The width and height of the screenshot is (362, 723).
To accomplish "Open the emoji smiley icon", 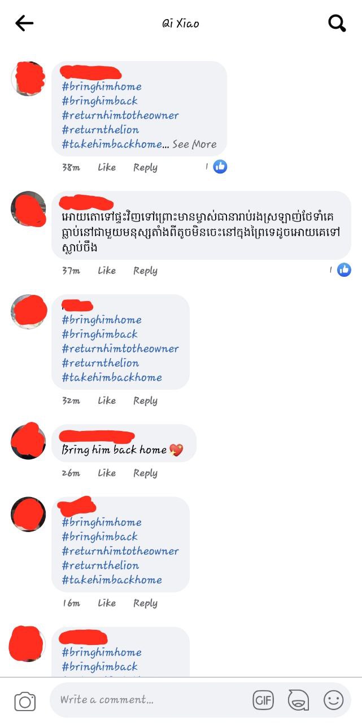I will tap(333, 700).
